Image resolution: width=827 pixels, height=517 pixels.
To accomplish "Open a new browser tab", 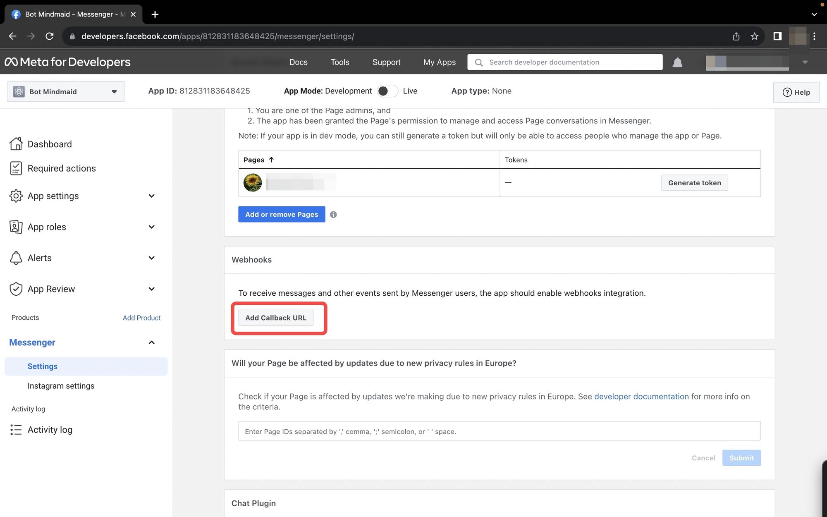I will point(155,14).
